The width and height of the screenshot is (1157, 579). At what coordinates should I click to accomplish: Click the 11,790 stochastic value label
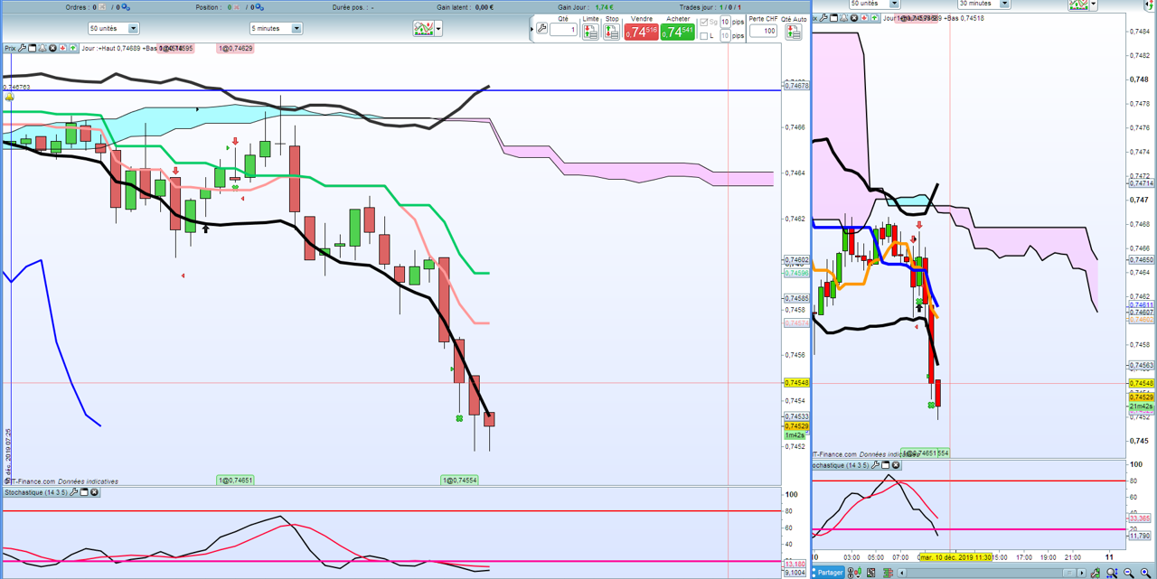(1140, 536)
